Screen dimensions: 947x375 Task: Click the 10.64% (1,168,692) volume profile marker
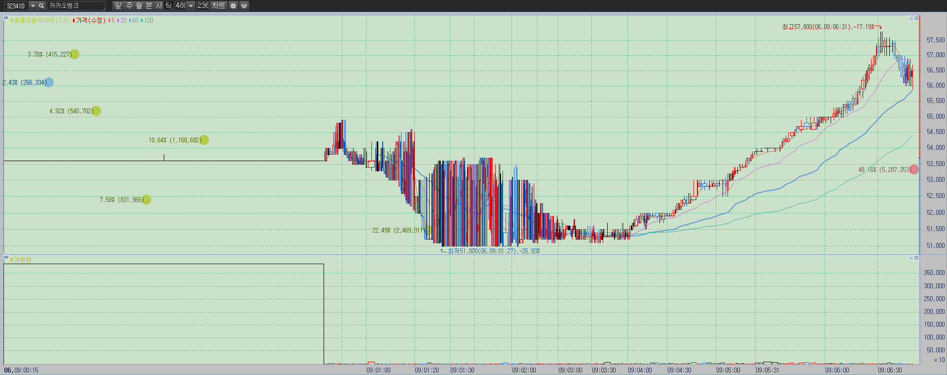205,140
